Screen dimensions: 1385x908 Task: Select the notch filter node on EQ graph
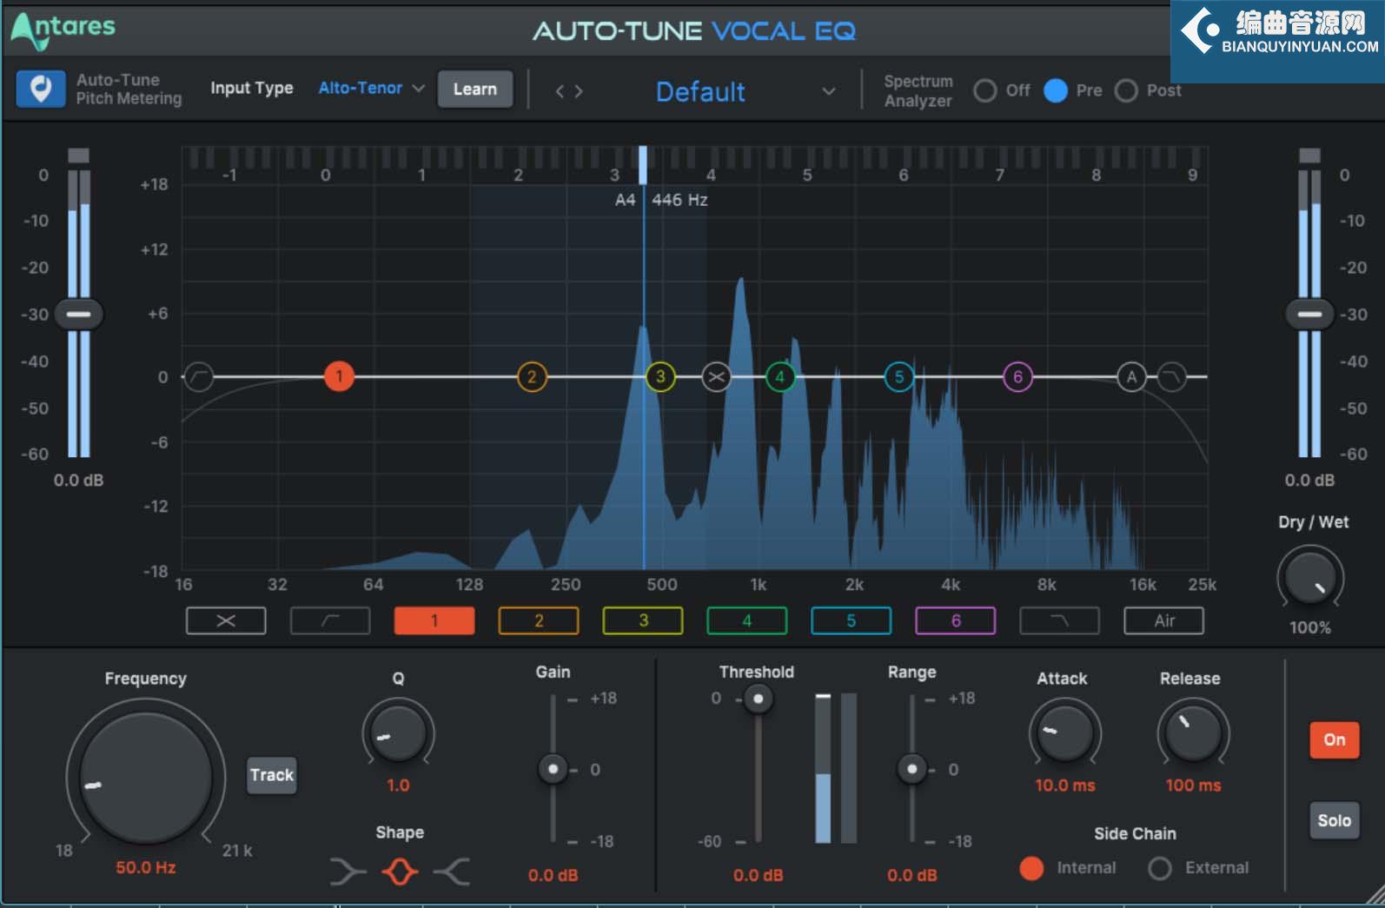(716, 377)
